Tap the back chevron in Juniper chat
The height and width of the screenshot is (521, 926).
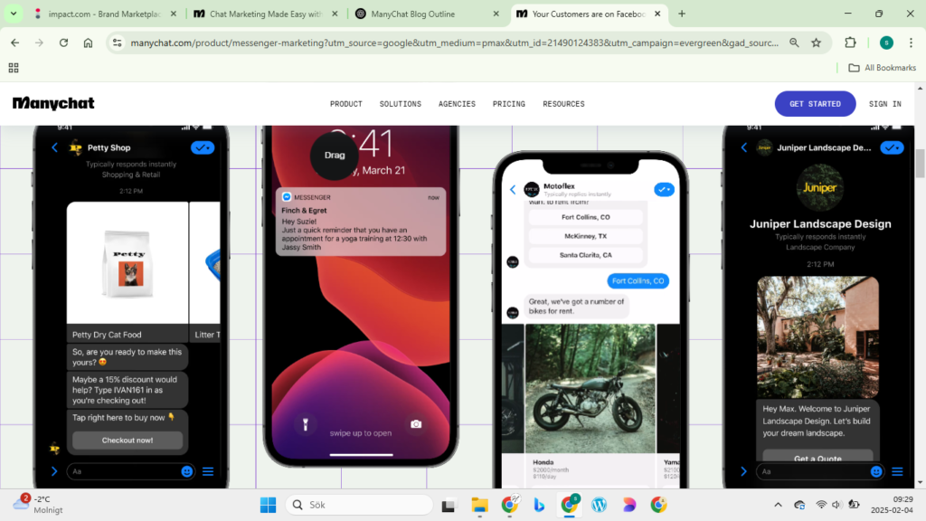(744, 147)
